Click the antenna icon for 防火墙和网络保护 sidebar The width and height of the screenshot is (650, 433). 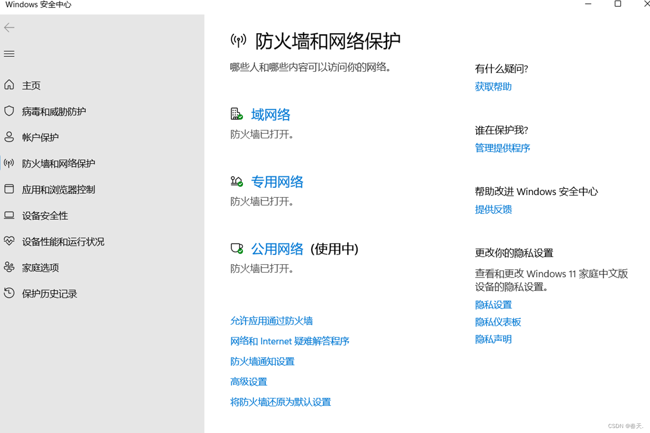pos(9,163)
